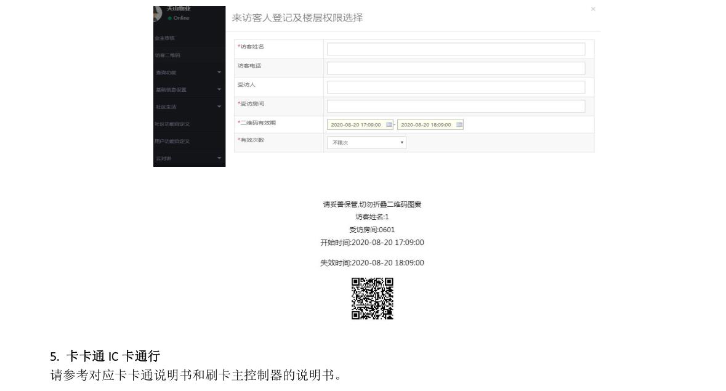Expand the 云对讲 sidebar menu

pyautogui.click(x=189, y=158)
